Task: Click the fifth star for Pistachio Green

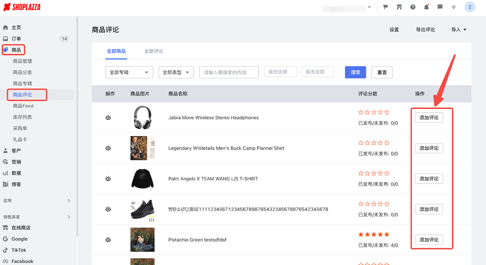Action: (387, 234)
